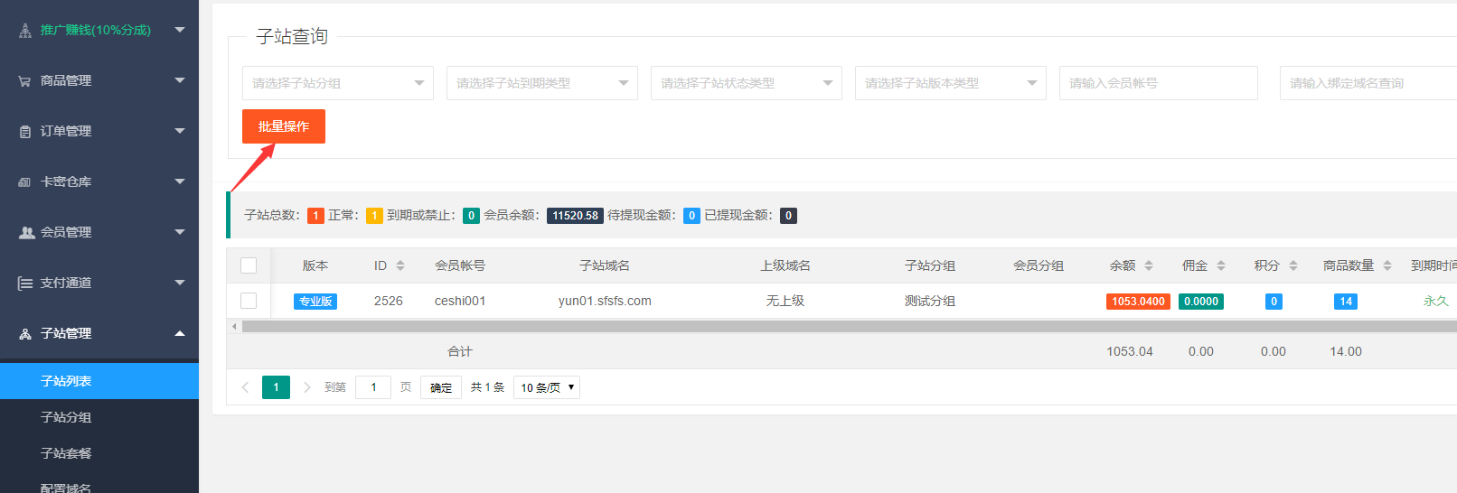This screenshot has height=493, width=1457.
Task: Open 会员管理 sidebar menu
Action: [x=99, y=232]
